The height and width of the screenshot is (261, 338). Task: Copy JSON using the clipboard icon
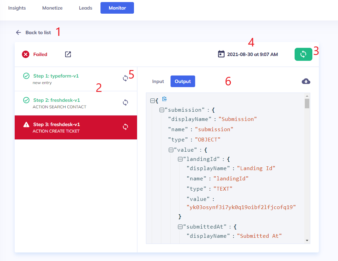tap(164, 99)
